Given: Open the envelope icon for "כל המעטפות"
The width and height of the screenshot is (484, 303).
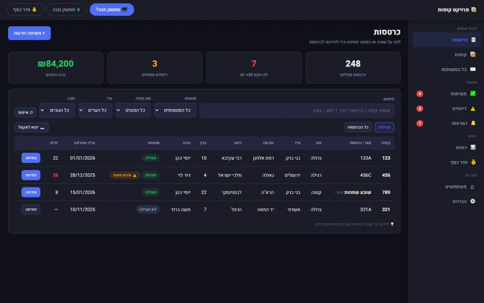Looking at the screenshot, I should pyautogui.click(x=473, y=69).
